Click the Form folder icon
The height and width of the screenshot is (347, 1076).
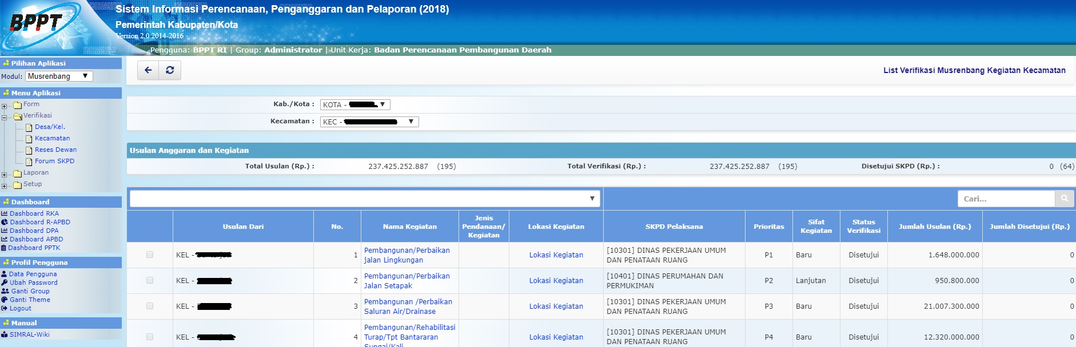(18, 105)
